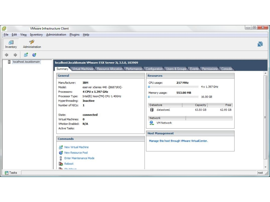Image resolution: width=270 pixels, height=202 pixels.
Task: Click the Datastore column header
Action: tap(165, 105)
